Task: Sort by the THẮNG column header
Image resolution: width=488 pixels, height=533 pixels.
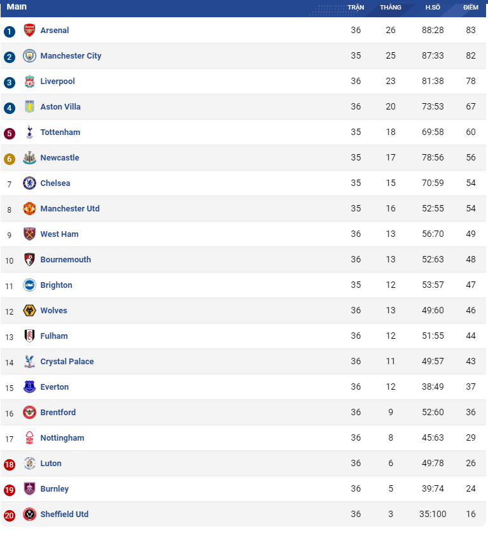Action: click(x=391, y=7)
